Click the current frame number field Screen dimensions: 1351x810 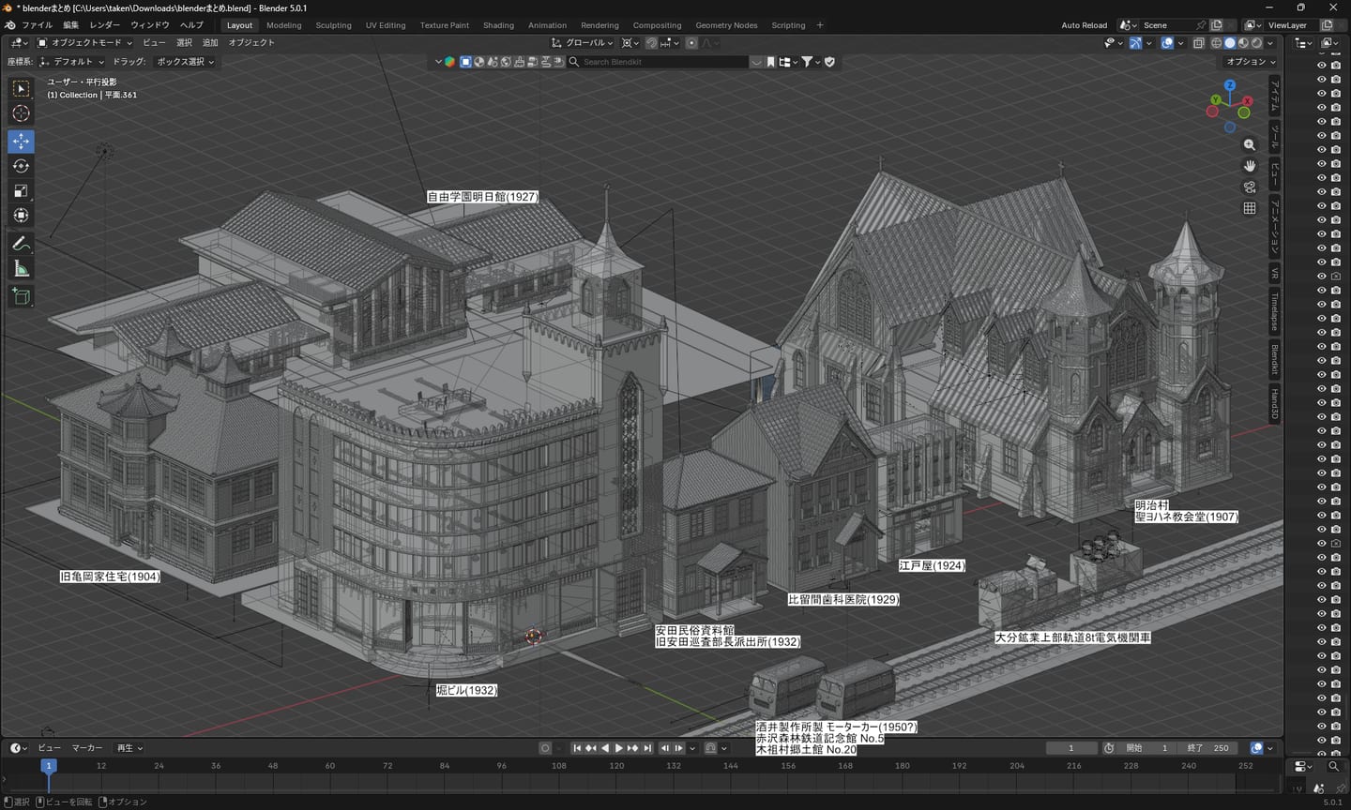[1071, 748]
